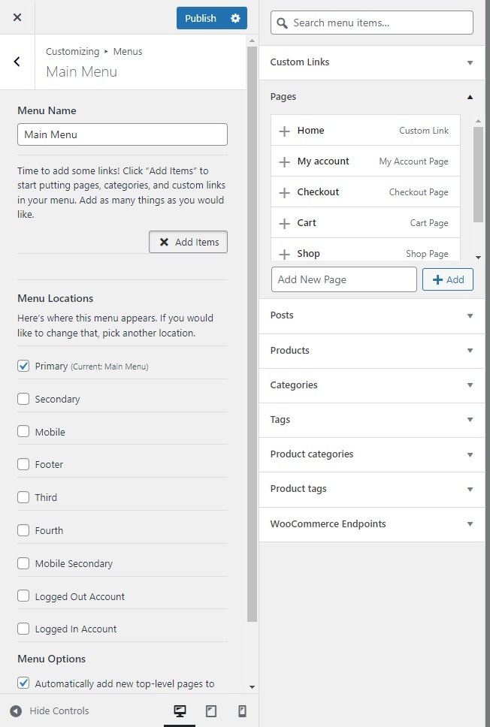Image resolution: width=490 pixels, height=727 pixels.
Task: Check the Logged Out Account location
Action: [x=23, y=596]
